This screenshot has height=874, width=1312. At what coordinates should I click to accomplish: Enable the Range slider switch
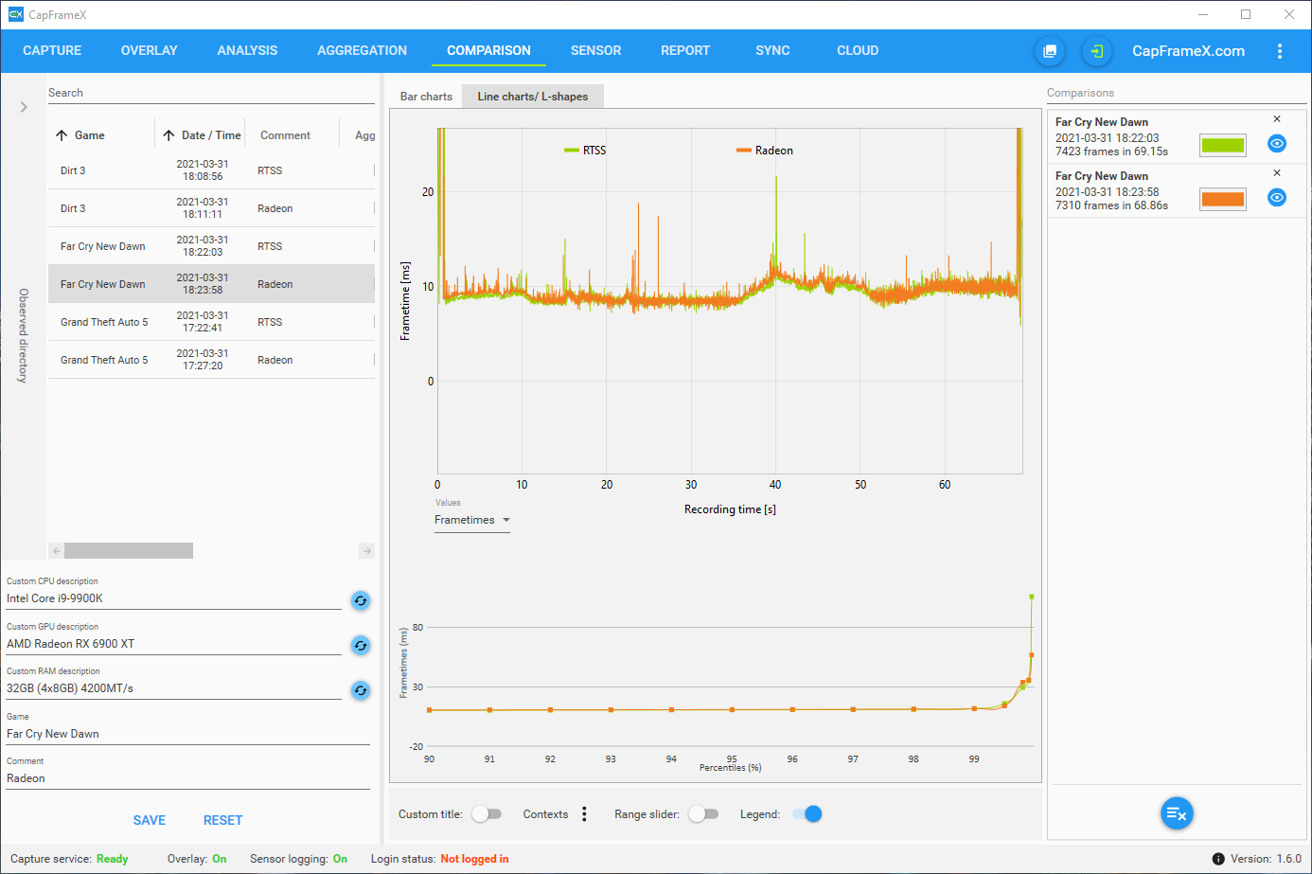point(703,814)
